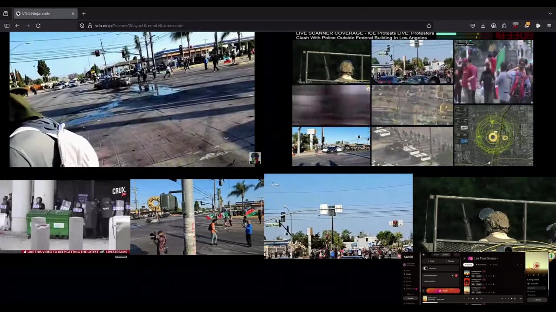The width and height of the screenshot is (556, 312).
Task: Click the LIKE THIS VIDEO banner text
Action: coord(76,252)
